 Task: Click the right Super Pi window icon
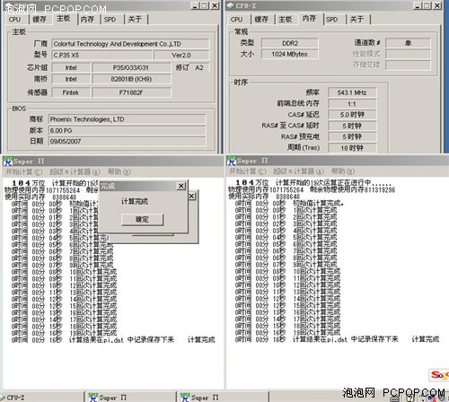231,161
